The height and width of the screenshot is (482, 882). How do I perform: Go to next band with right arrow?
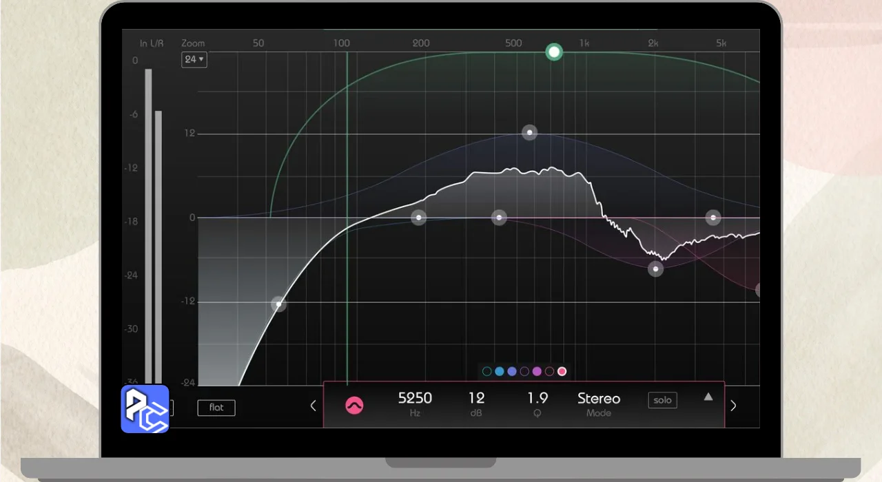[733, 406]
